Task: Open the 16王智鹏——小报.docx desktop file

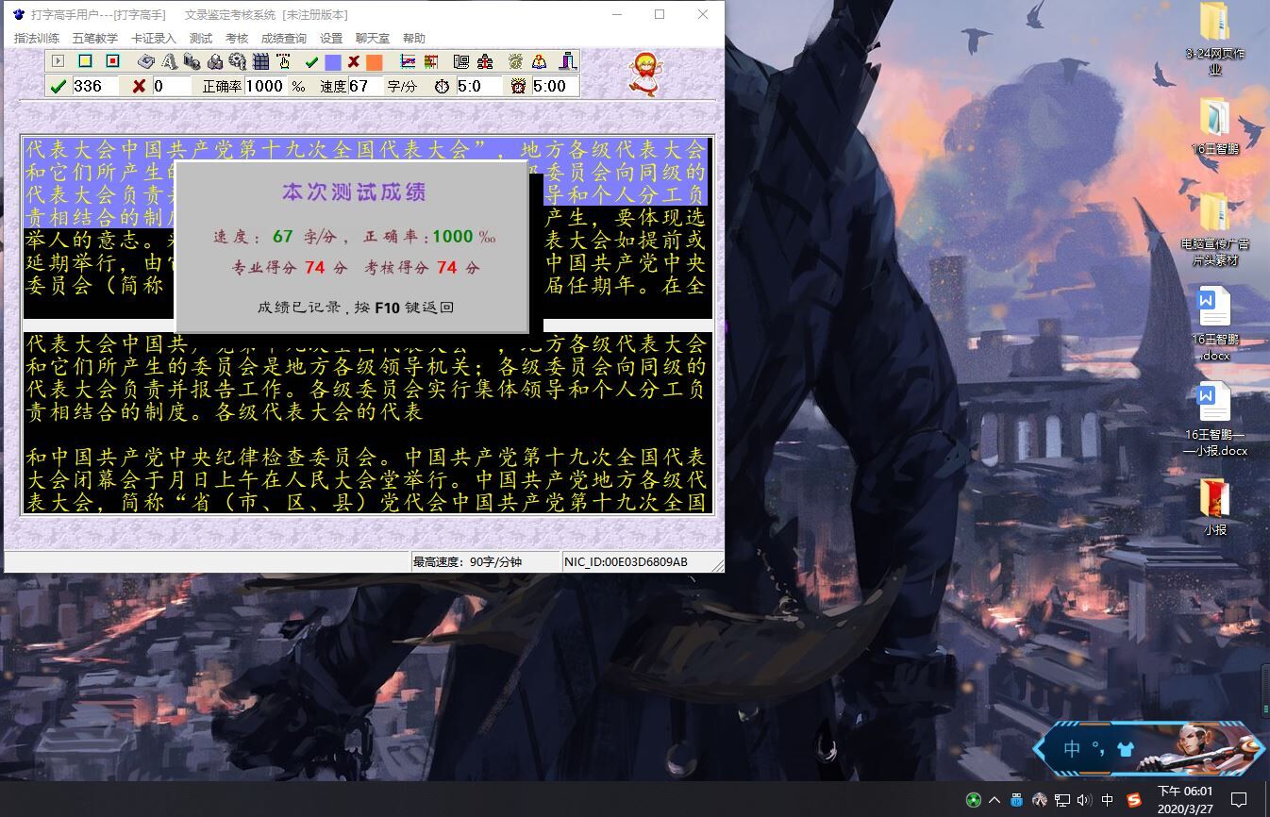Action: [1215, 420]
